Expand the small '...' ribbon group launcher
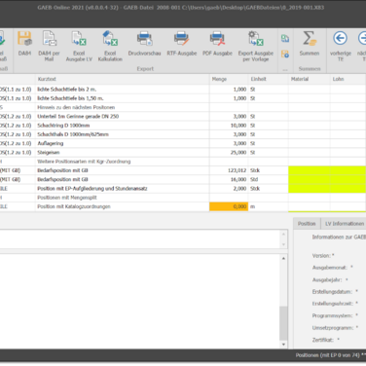 point(285,69)
